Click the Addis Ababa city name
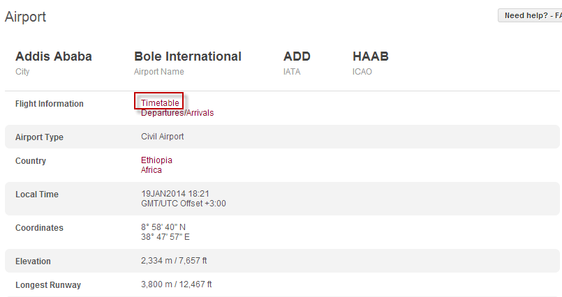Image resolution: width=562 pixels, height=297 pixels. (54, 56)
